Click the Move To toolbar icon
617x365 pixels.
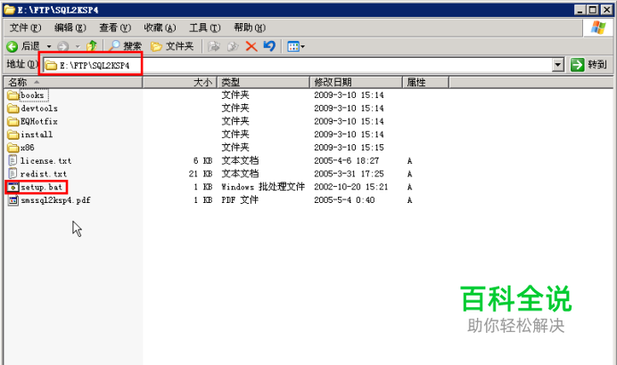coord(214,47)
